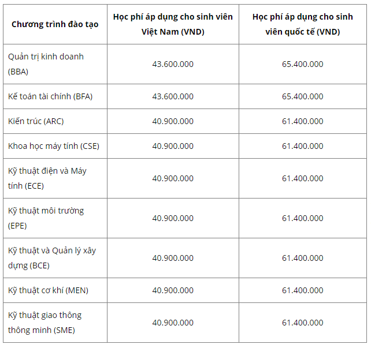
Task: Click the BBA Vietnamese tuition 43.600.000
Action: tap(173, 64)
